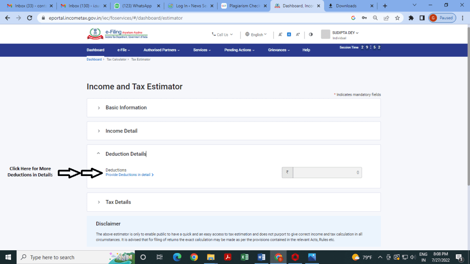
Task: Go to the Dashboard menu tab
Action: coord(95,50)
